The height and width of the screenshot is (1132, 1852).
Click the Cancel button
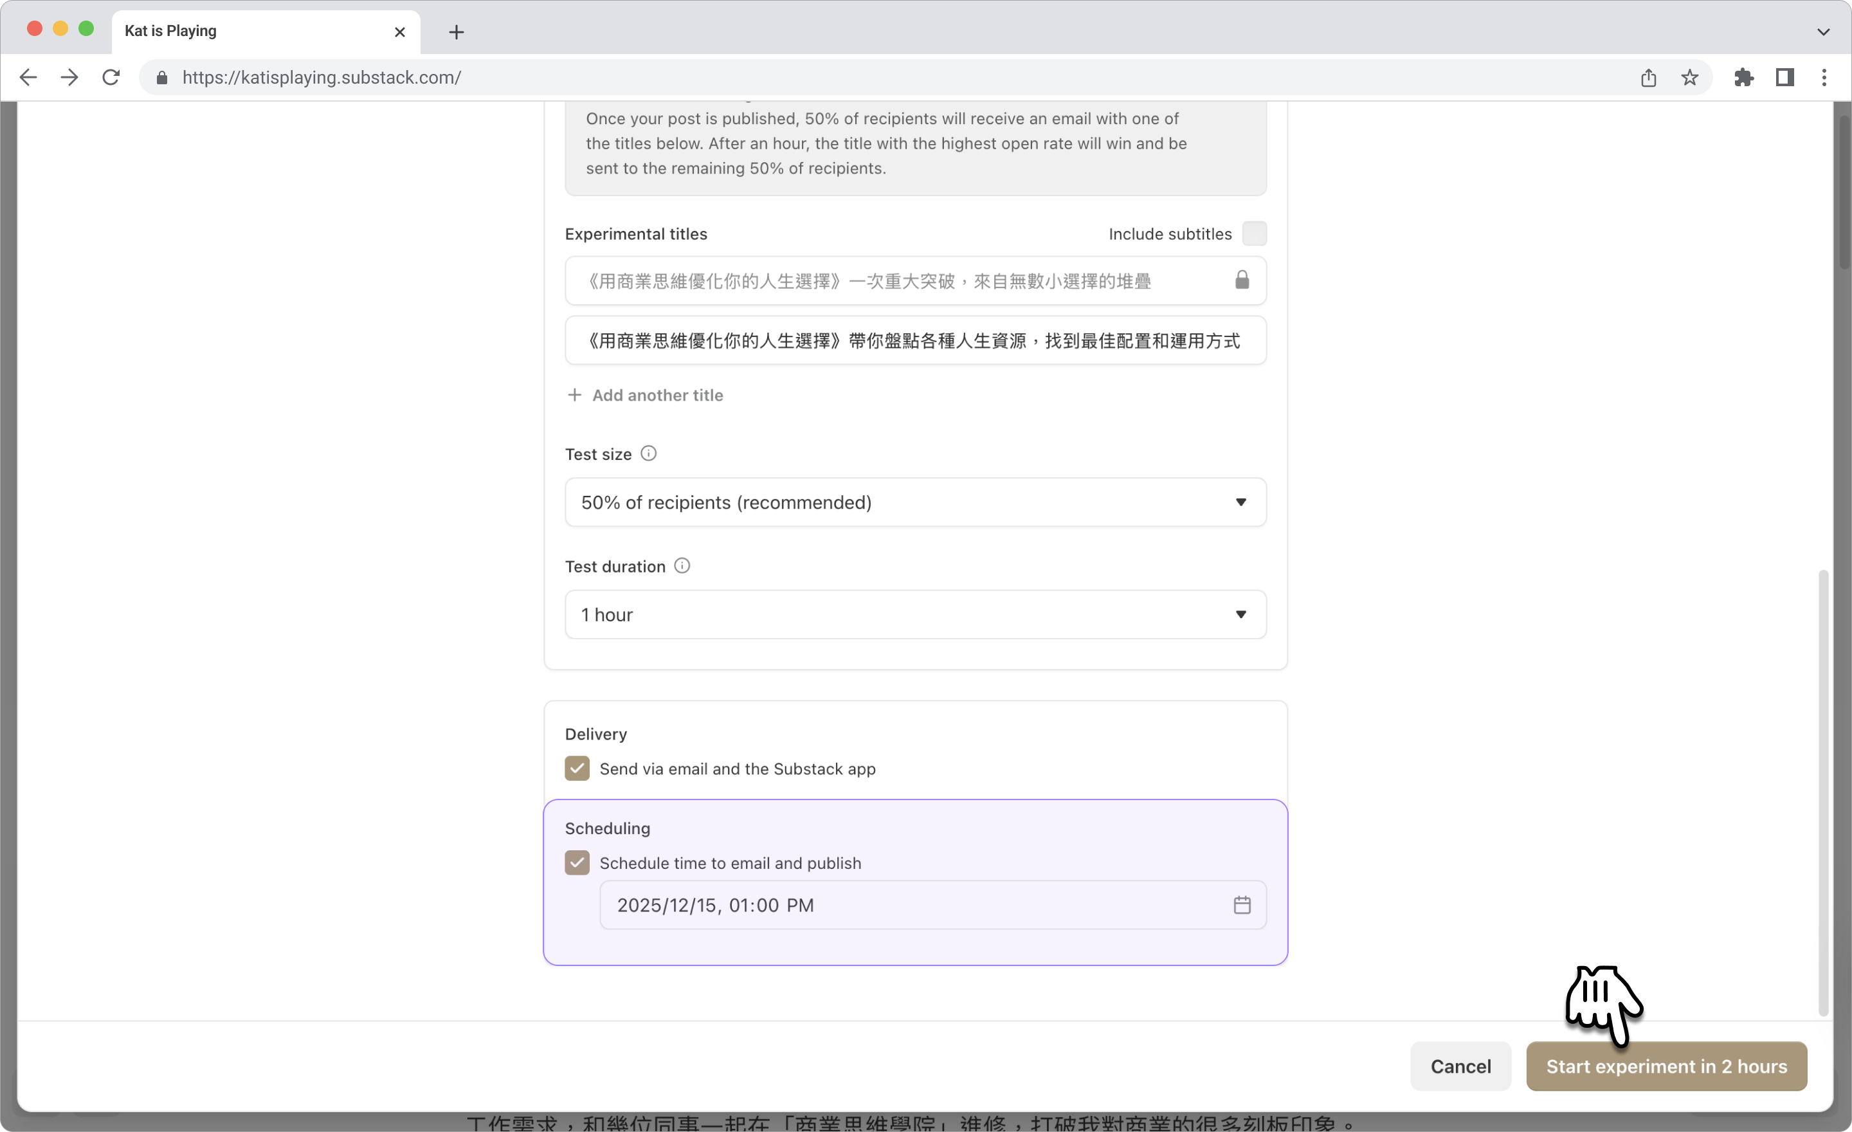[x=1460, y=1066]
